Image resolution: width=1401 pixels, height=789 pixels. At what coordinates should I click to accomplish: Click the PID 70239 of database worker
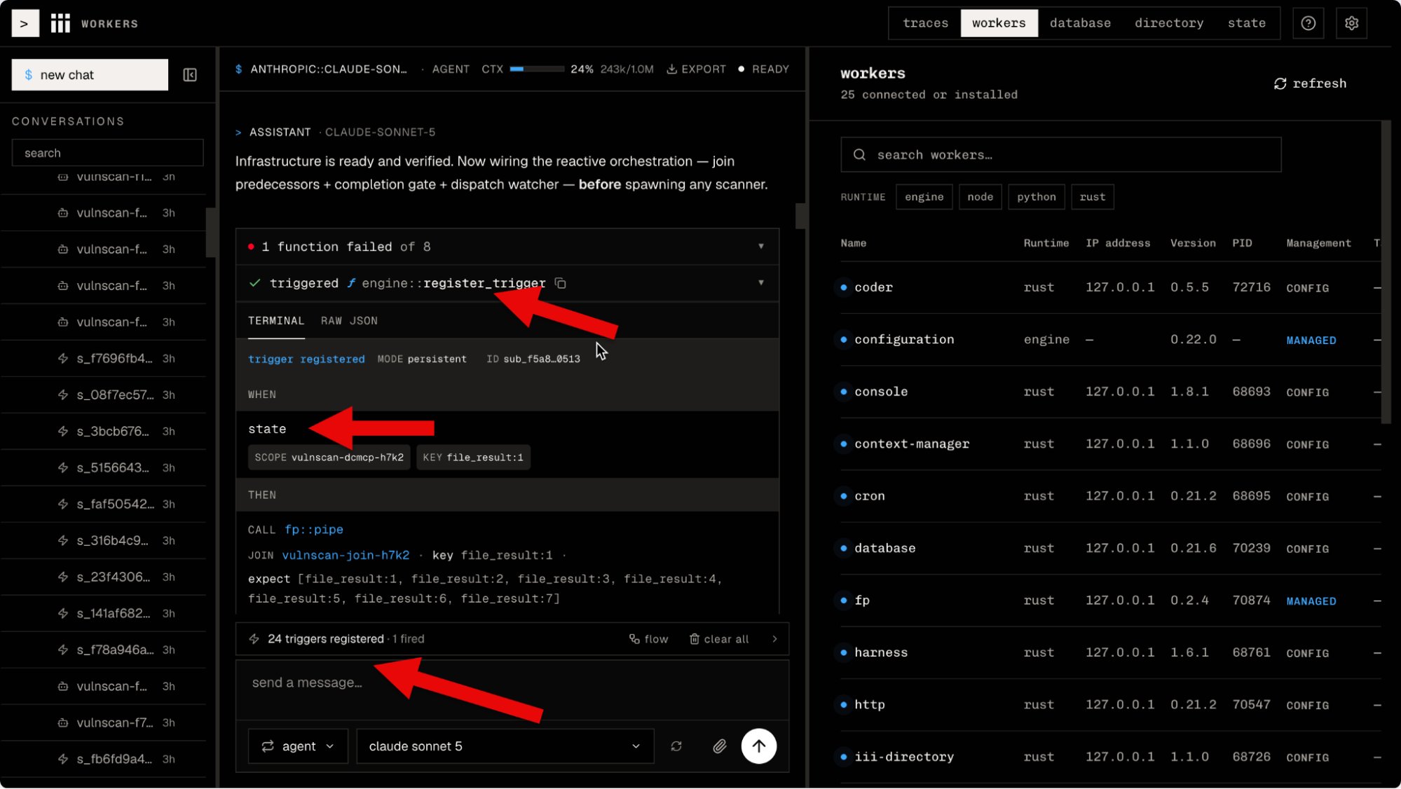point(1251,549)
